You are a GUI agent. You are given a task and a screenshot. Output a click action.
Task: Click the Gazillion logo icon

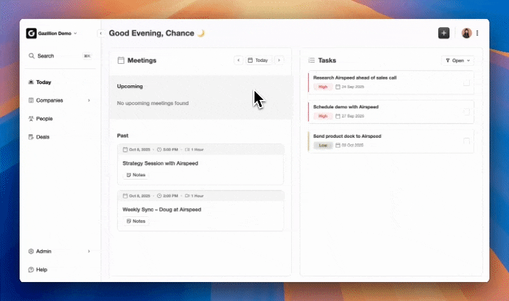31,33
